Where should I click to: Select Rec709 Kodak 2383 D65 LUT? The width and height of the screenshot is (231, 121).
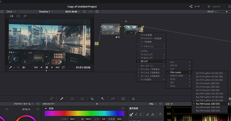(x=208, y=111)
